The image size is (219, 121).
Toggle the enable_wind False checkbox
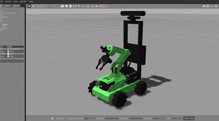[8, 56]
